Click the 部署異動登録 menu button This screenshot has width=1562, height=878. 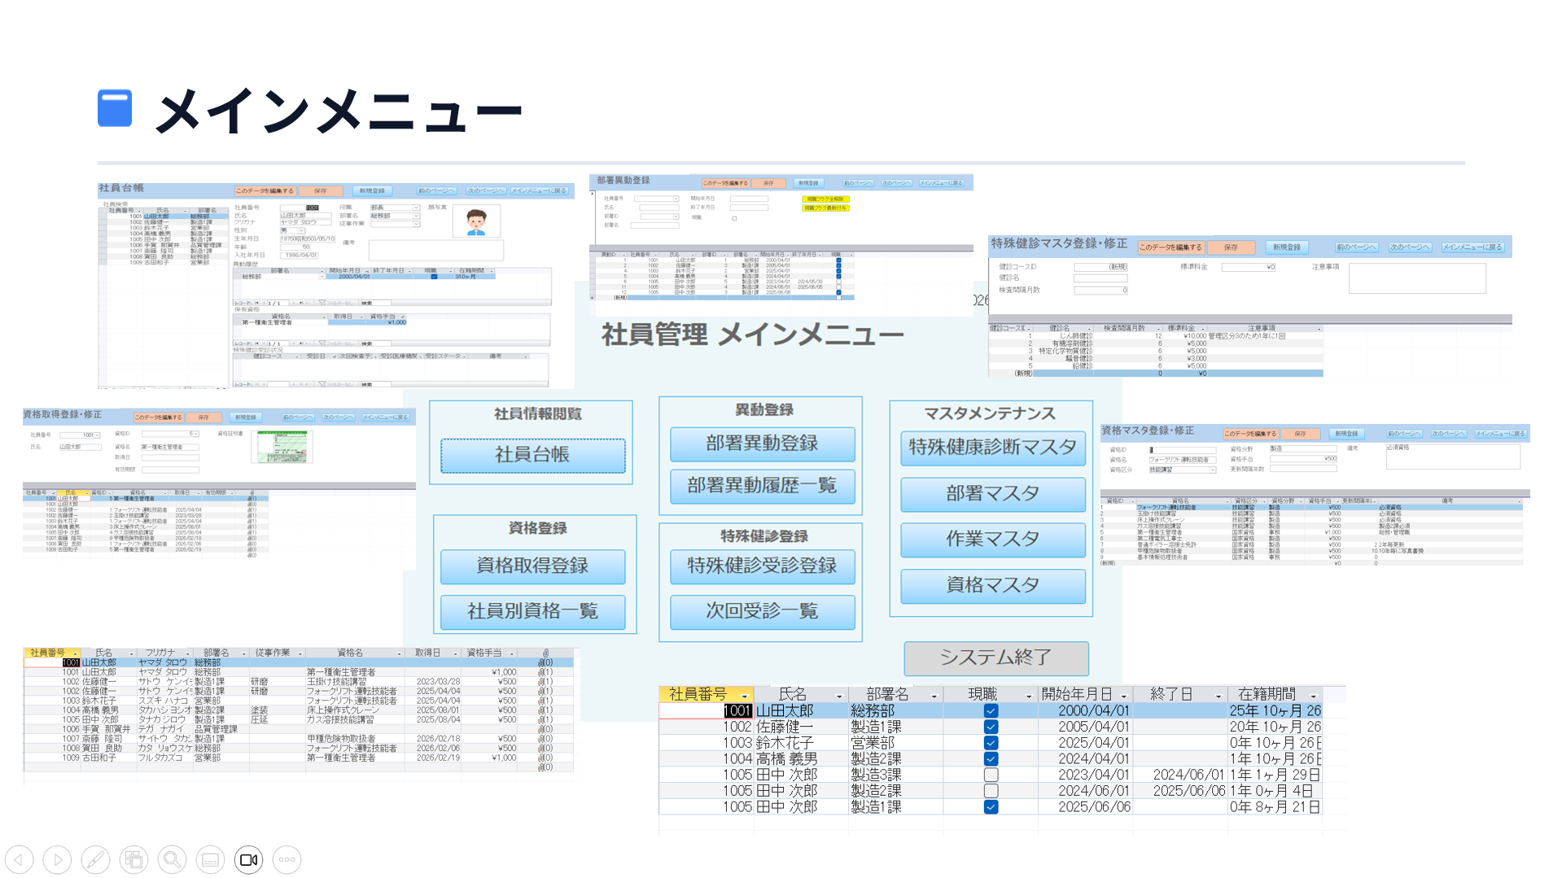point(762,443)
